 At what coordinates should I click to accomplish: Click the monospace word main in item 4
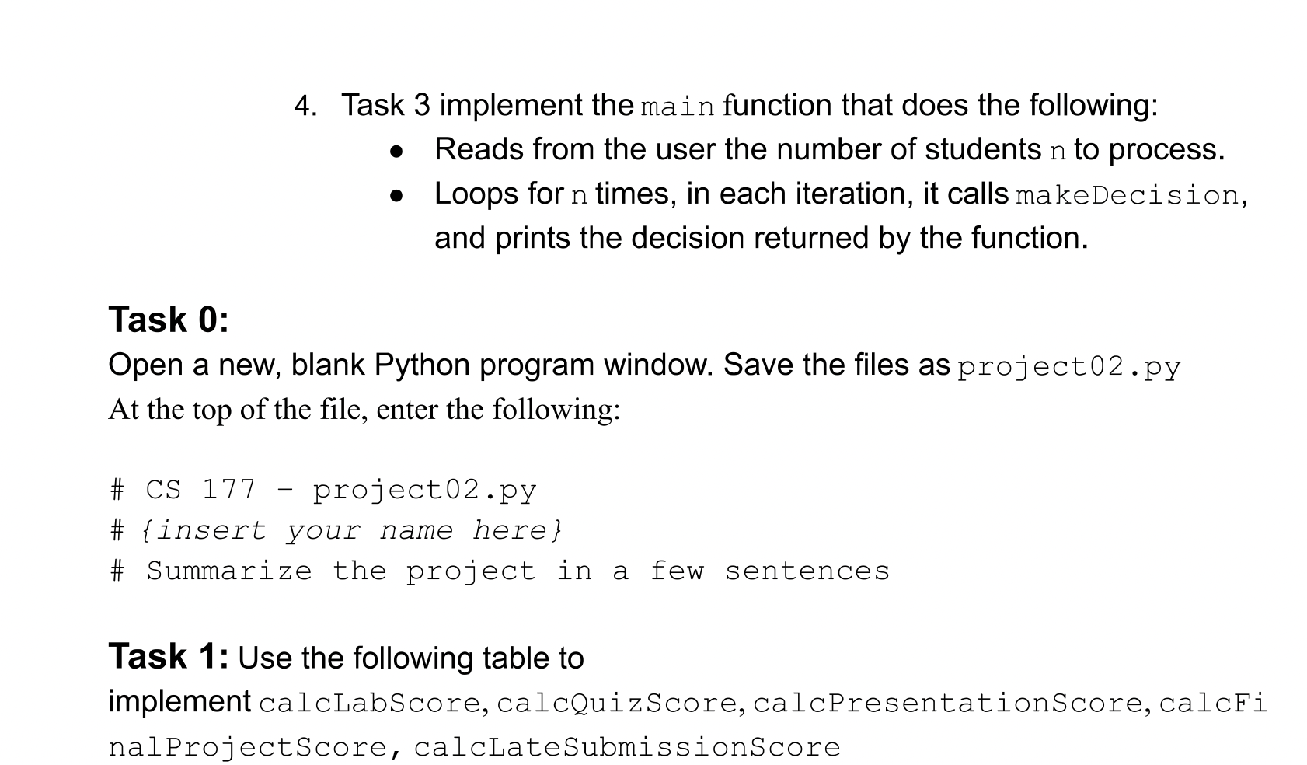(678, 107)
